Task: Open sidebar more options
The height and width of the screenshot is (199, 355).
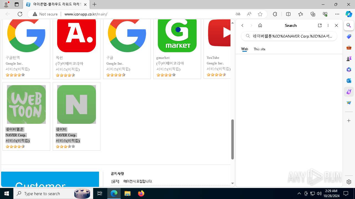Action: pyautogui.click(x=328, y=25)
